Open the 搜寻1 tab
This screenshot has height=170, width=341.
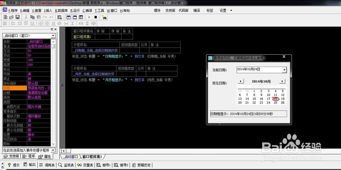coord(104,165)
